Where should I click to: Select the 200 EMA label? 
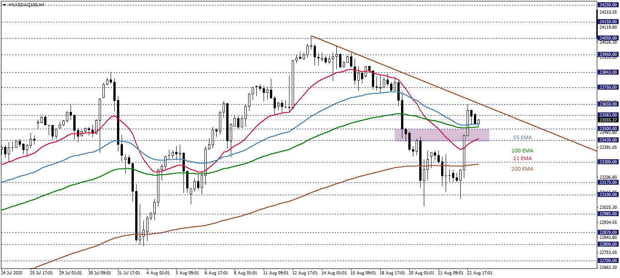522,169
